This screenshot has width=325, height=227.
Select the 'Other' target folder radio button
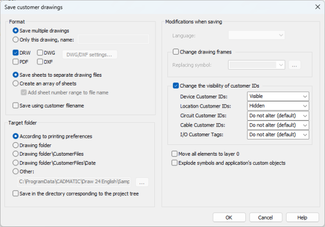coord(15,171)
